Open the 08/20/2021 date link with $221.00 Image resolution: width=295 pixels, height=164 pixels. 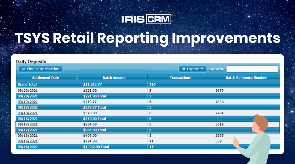point(28,91)
